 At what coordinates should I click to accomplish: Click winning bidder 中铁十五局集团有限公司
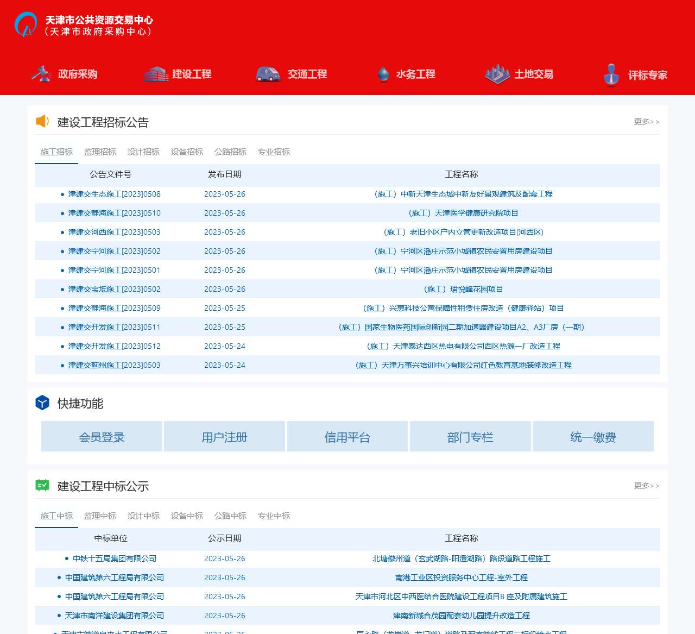[x=115, y=558]
